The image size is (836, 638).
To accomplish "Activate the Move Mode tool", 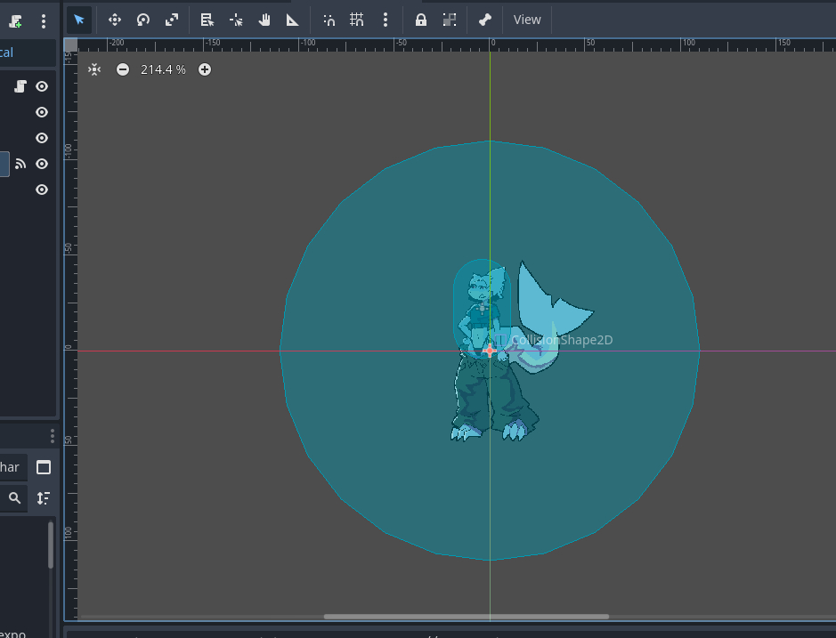I will coord(114,20).
